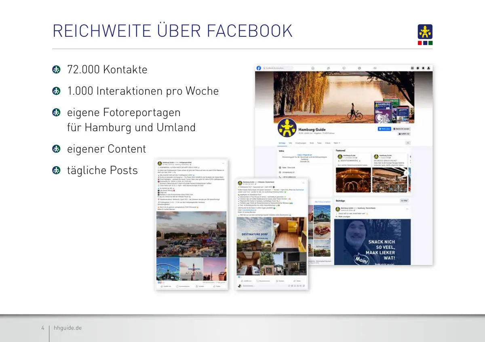Switch to the Videos tab
The width and height of the screenshot is (485, 342).
pyautogui.click(x=327, y=143)
